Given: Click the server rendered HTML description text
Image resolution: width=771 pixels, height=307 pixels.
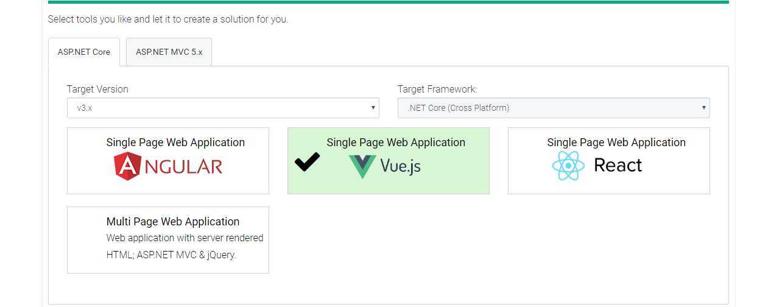Looking at the screenshot, I should pos(185,246).
